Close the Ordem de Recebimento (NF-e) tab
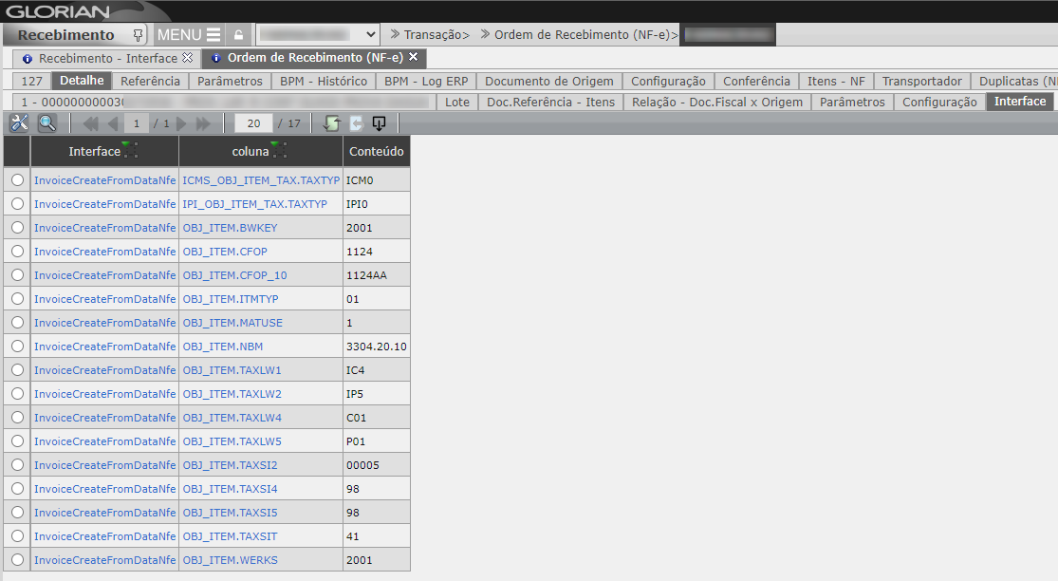1058x581 pixels. tap(413, 58)
